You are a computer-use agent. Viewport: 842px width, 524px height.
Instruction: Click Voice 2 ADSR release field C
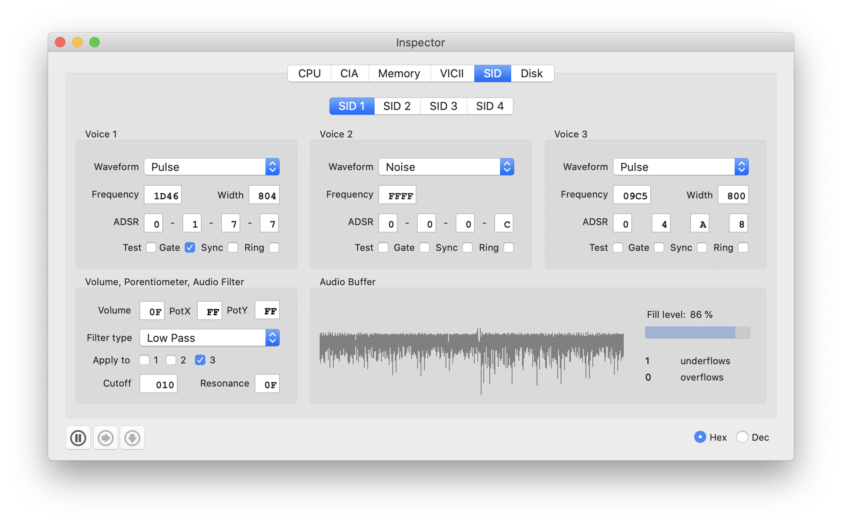coord(504,223)
